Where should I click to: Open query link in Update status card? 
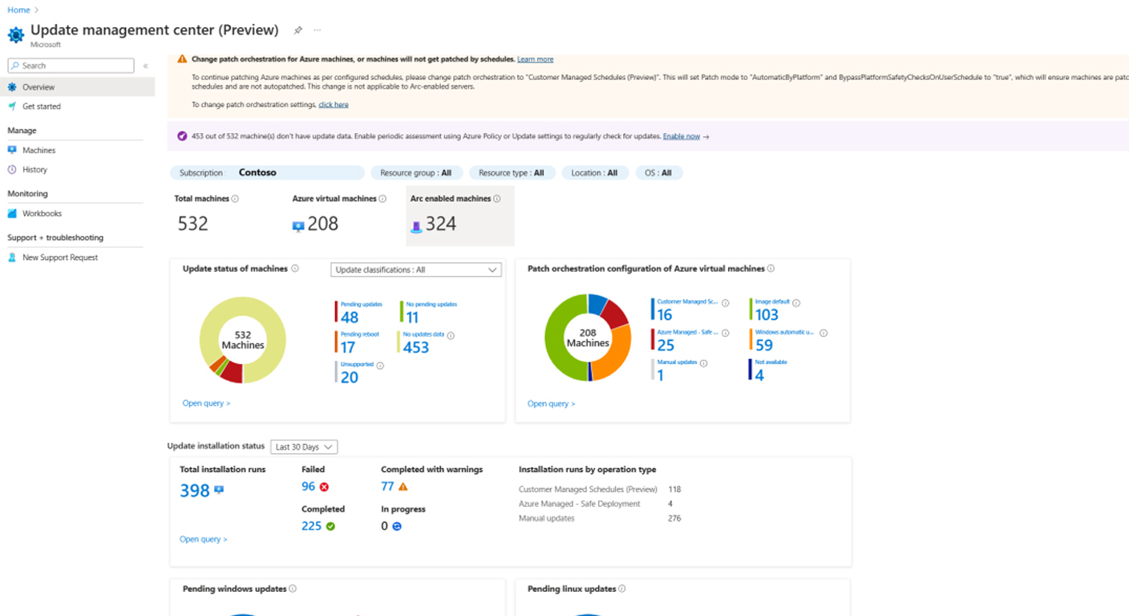click(x=206, y=403)
